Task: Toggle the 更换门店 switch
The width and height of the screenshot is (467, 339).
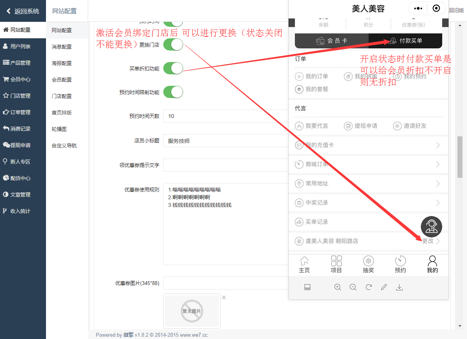Action: click(x=173, y=44)
